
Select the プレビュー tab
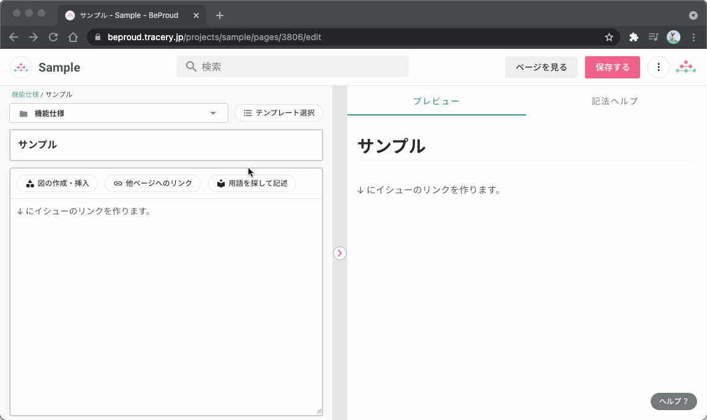point(436,101)
